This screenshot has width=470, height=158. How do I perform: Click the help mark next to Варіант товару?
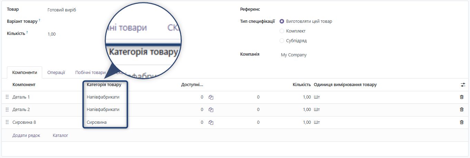click(x=39, y=20)
